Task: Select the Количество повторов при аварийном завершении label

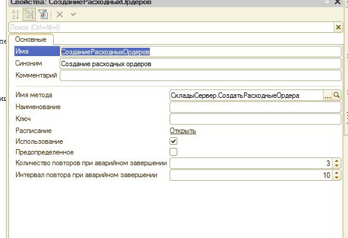Action: click(x=91, y=163)
